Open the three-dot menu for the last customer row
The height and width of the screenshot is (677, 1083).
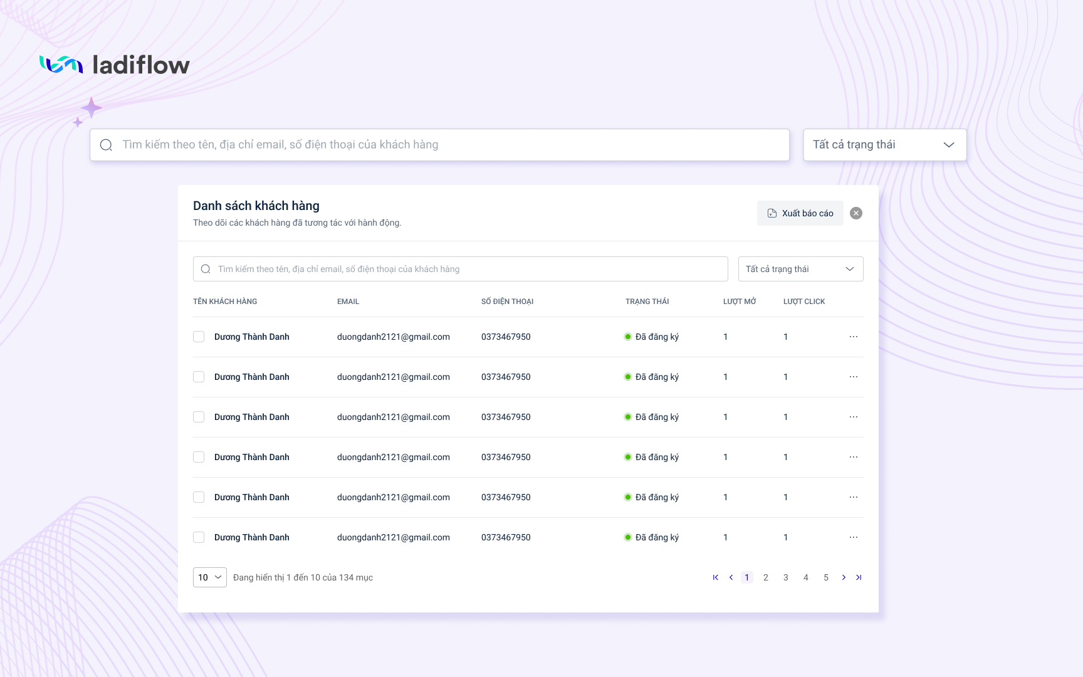point(853,537)
